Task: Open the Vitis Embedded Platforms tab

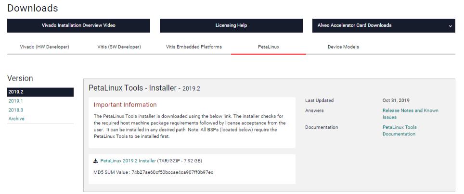Action: pos(194,47)
